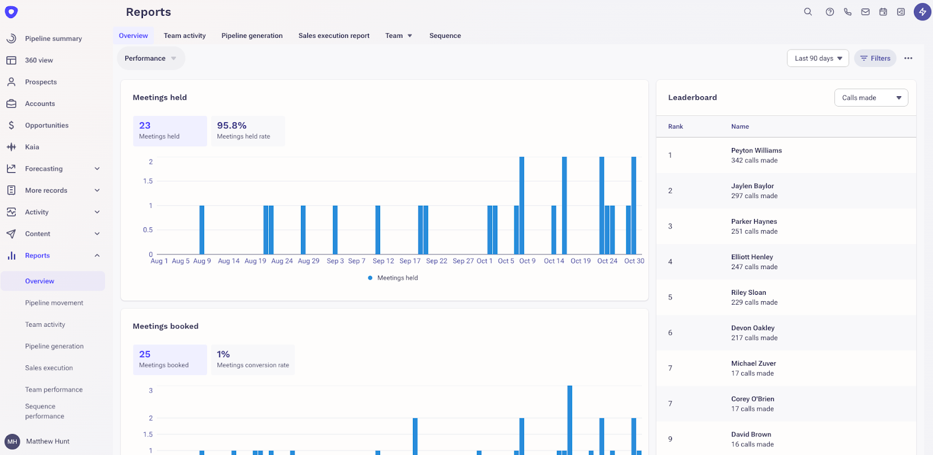Select the 23 Meetings held metric card
933x455 pixels.
pos(170,130)
